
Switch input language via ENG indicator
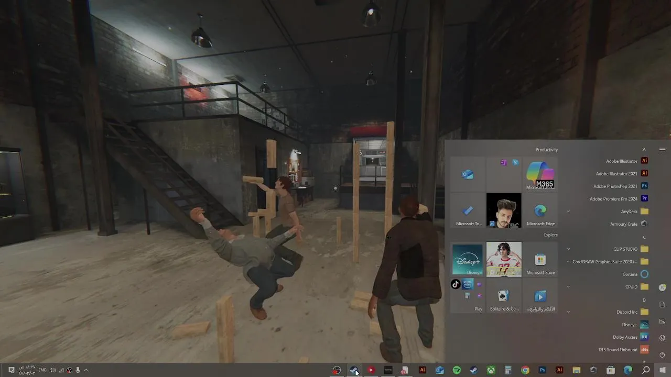point(42,370)
